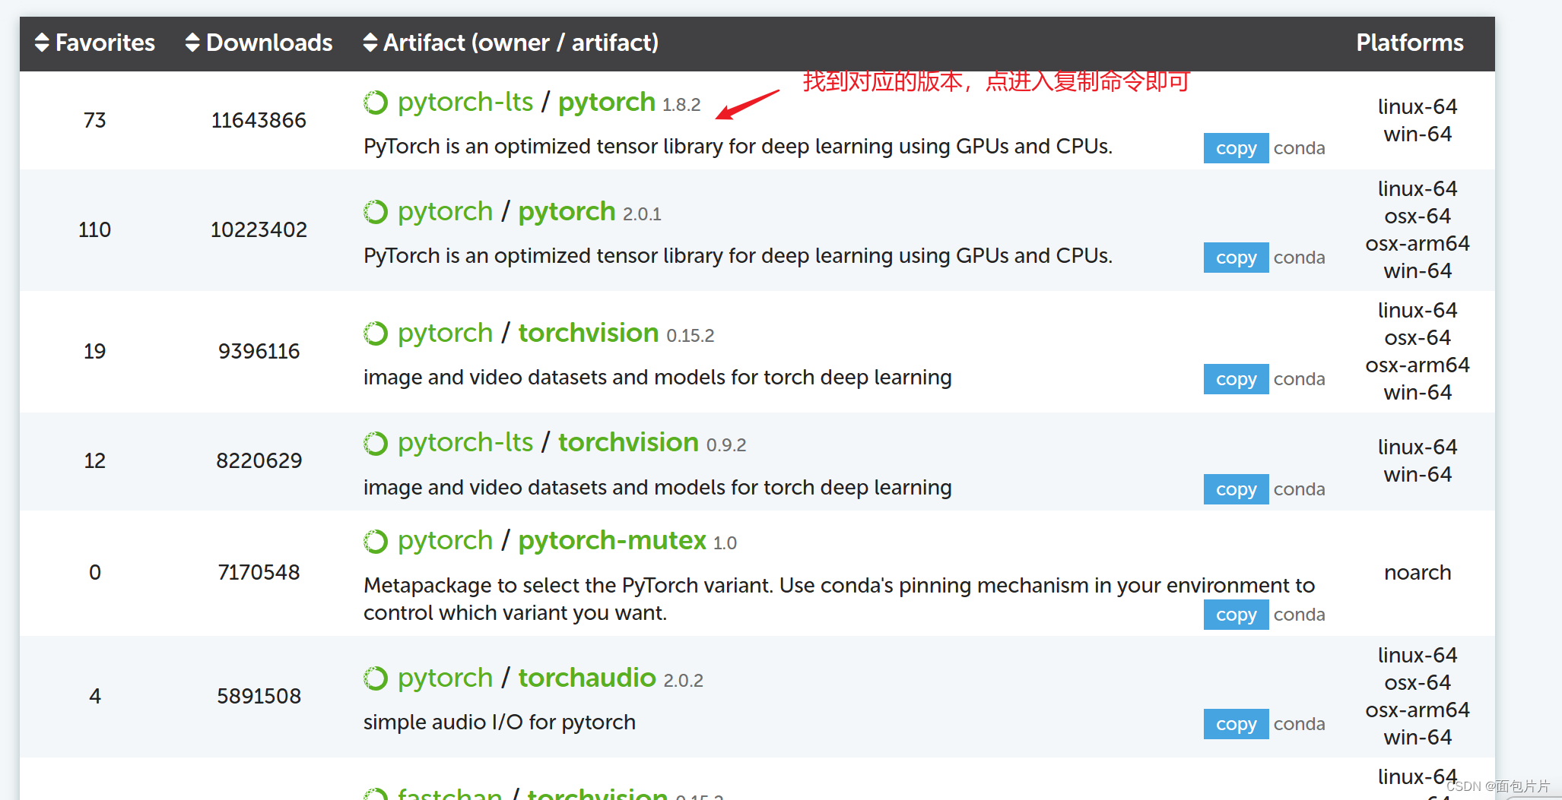Click the package icon beside fastchan / torchvision
1562x800 pixels.
click(376, 794)
